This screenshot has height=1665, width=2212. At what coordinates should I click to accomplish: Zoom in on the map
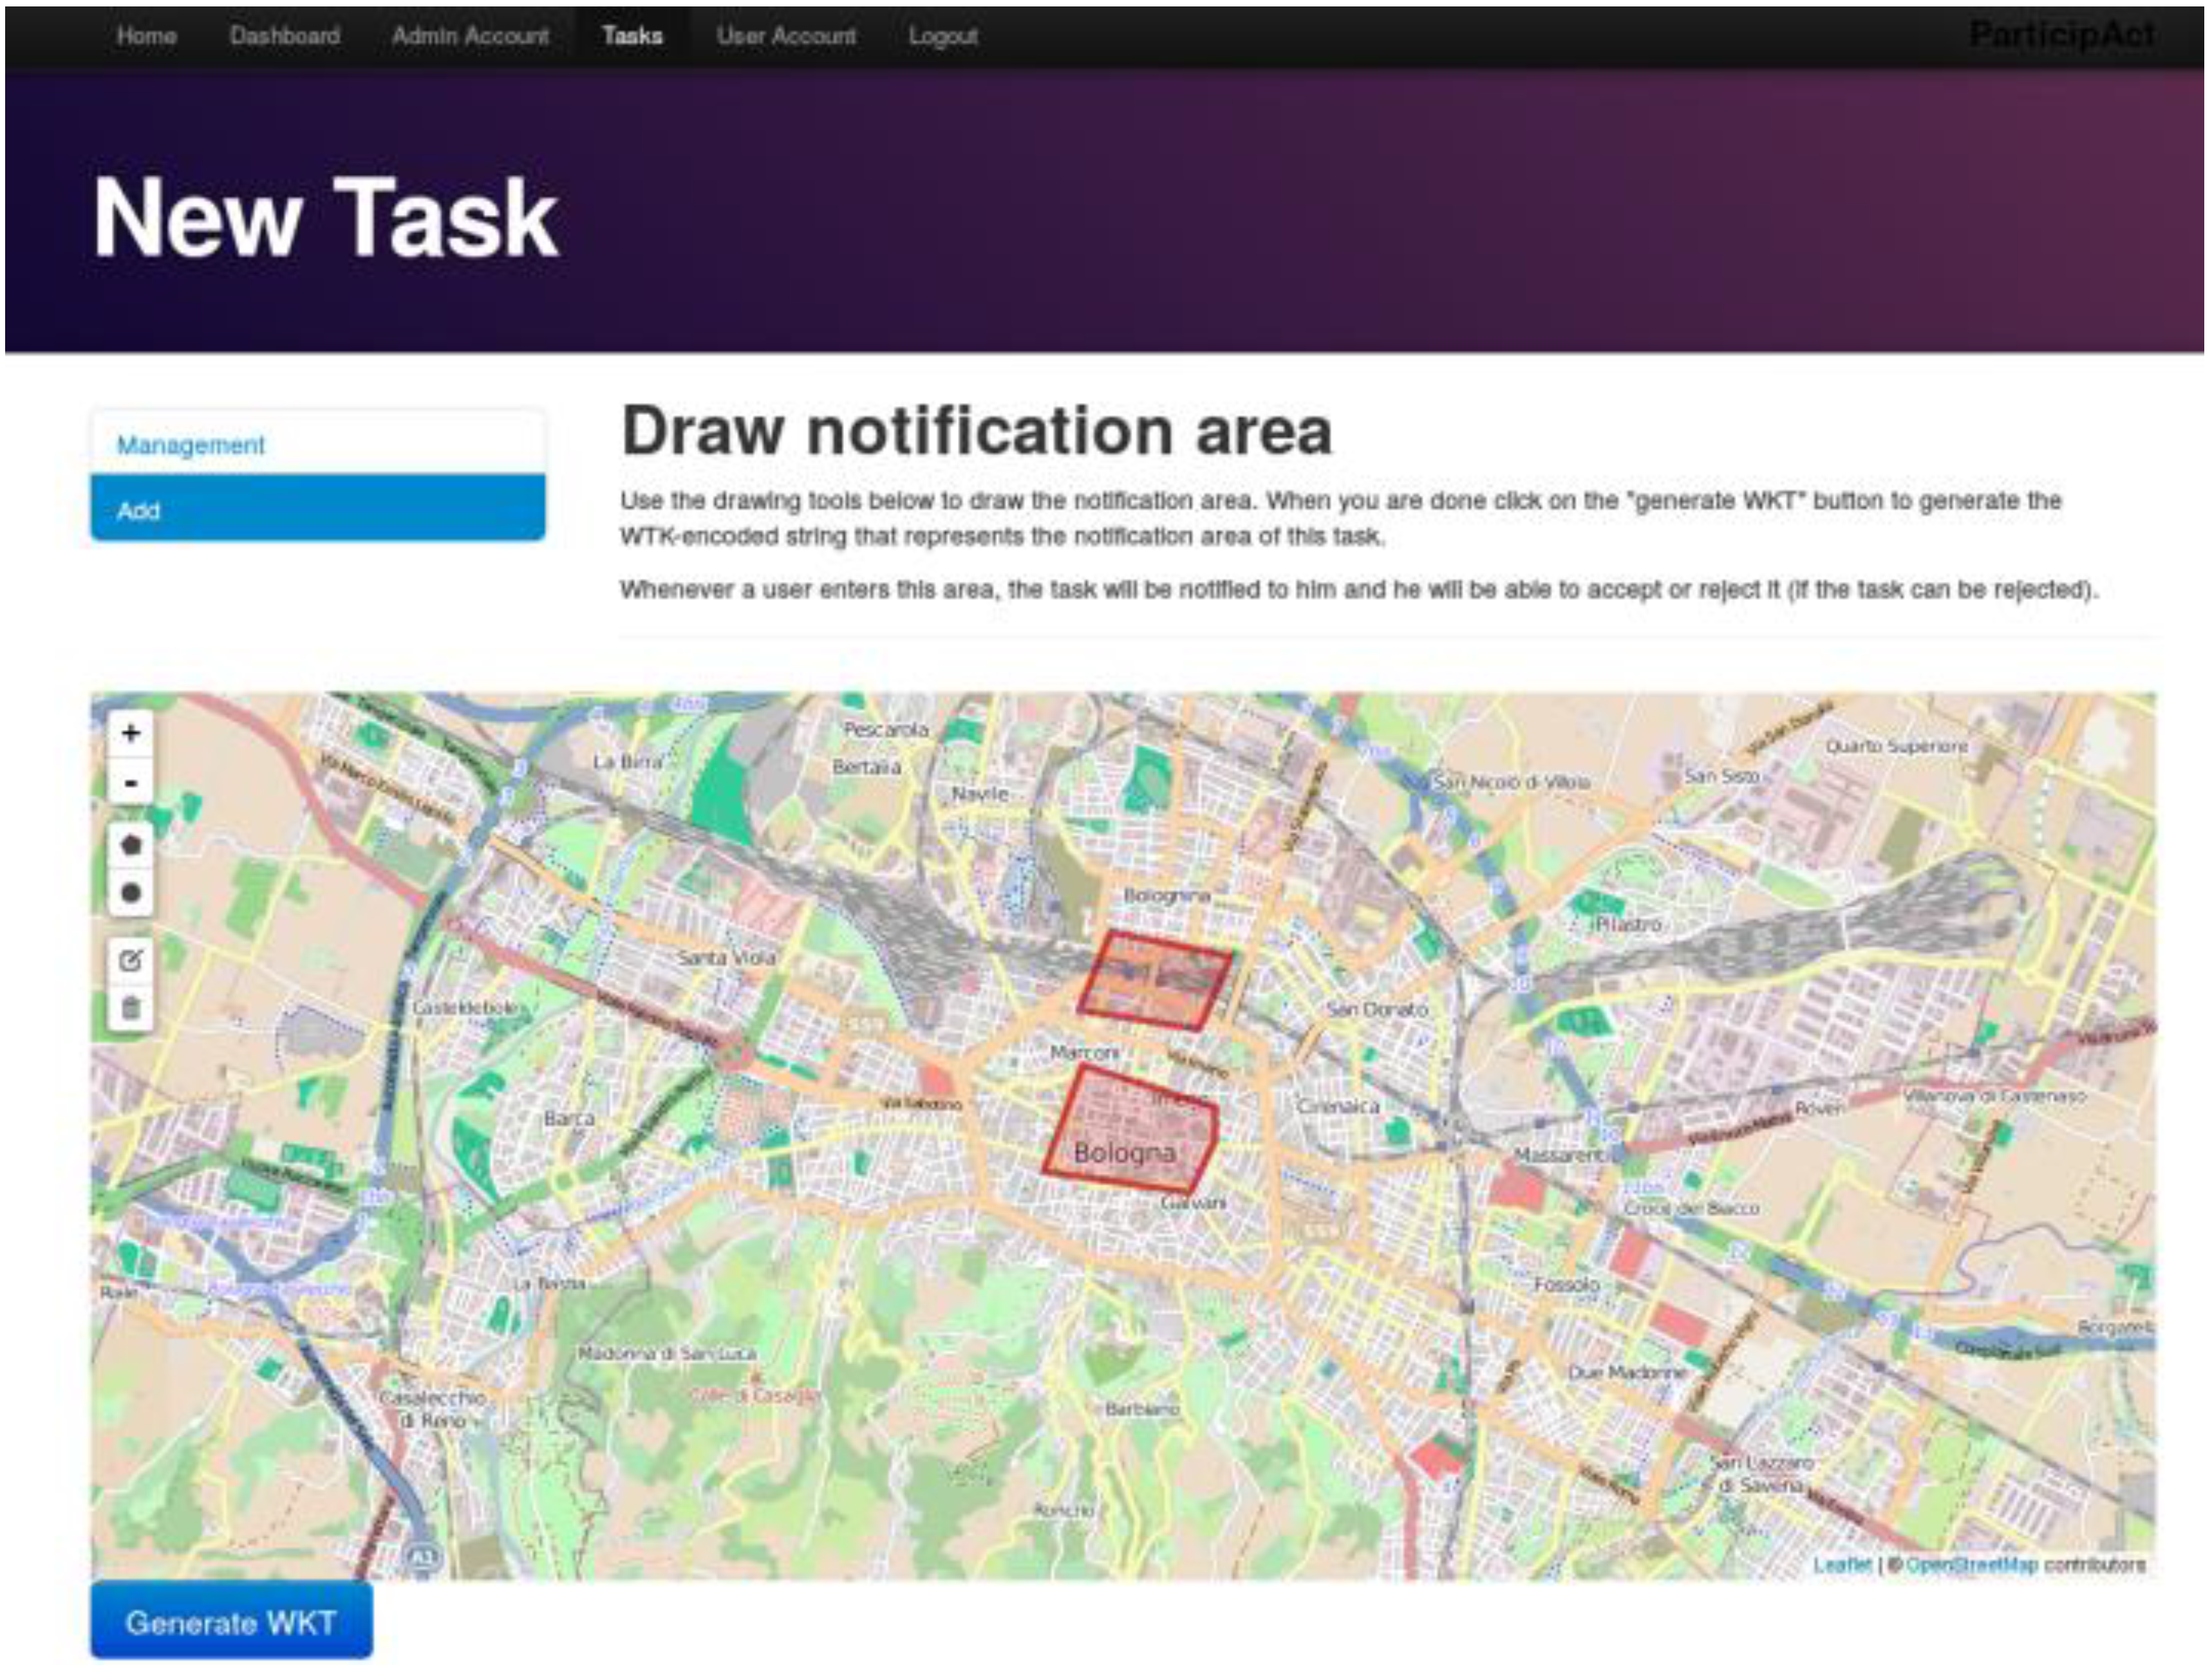[x=130, y=733]
